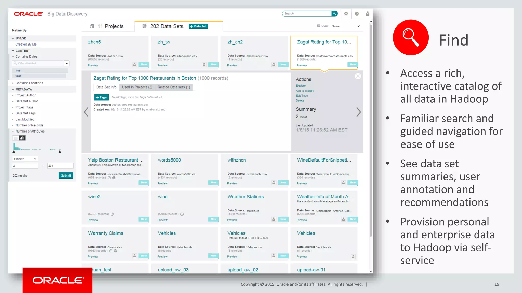
Task: Click person icon on Warranty Claims card
Action: (x=135, y=256)
